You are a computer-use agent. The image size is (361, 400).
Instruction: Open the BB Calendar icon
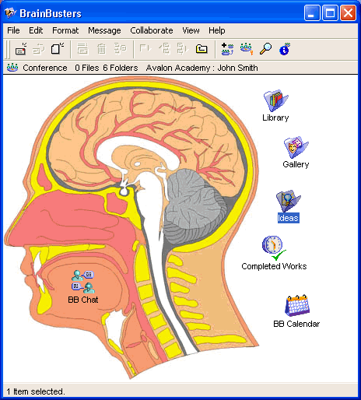(297, 305)
